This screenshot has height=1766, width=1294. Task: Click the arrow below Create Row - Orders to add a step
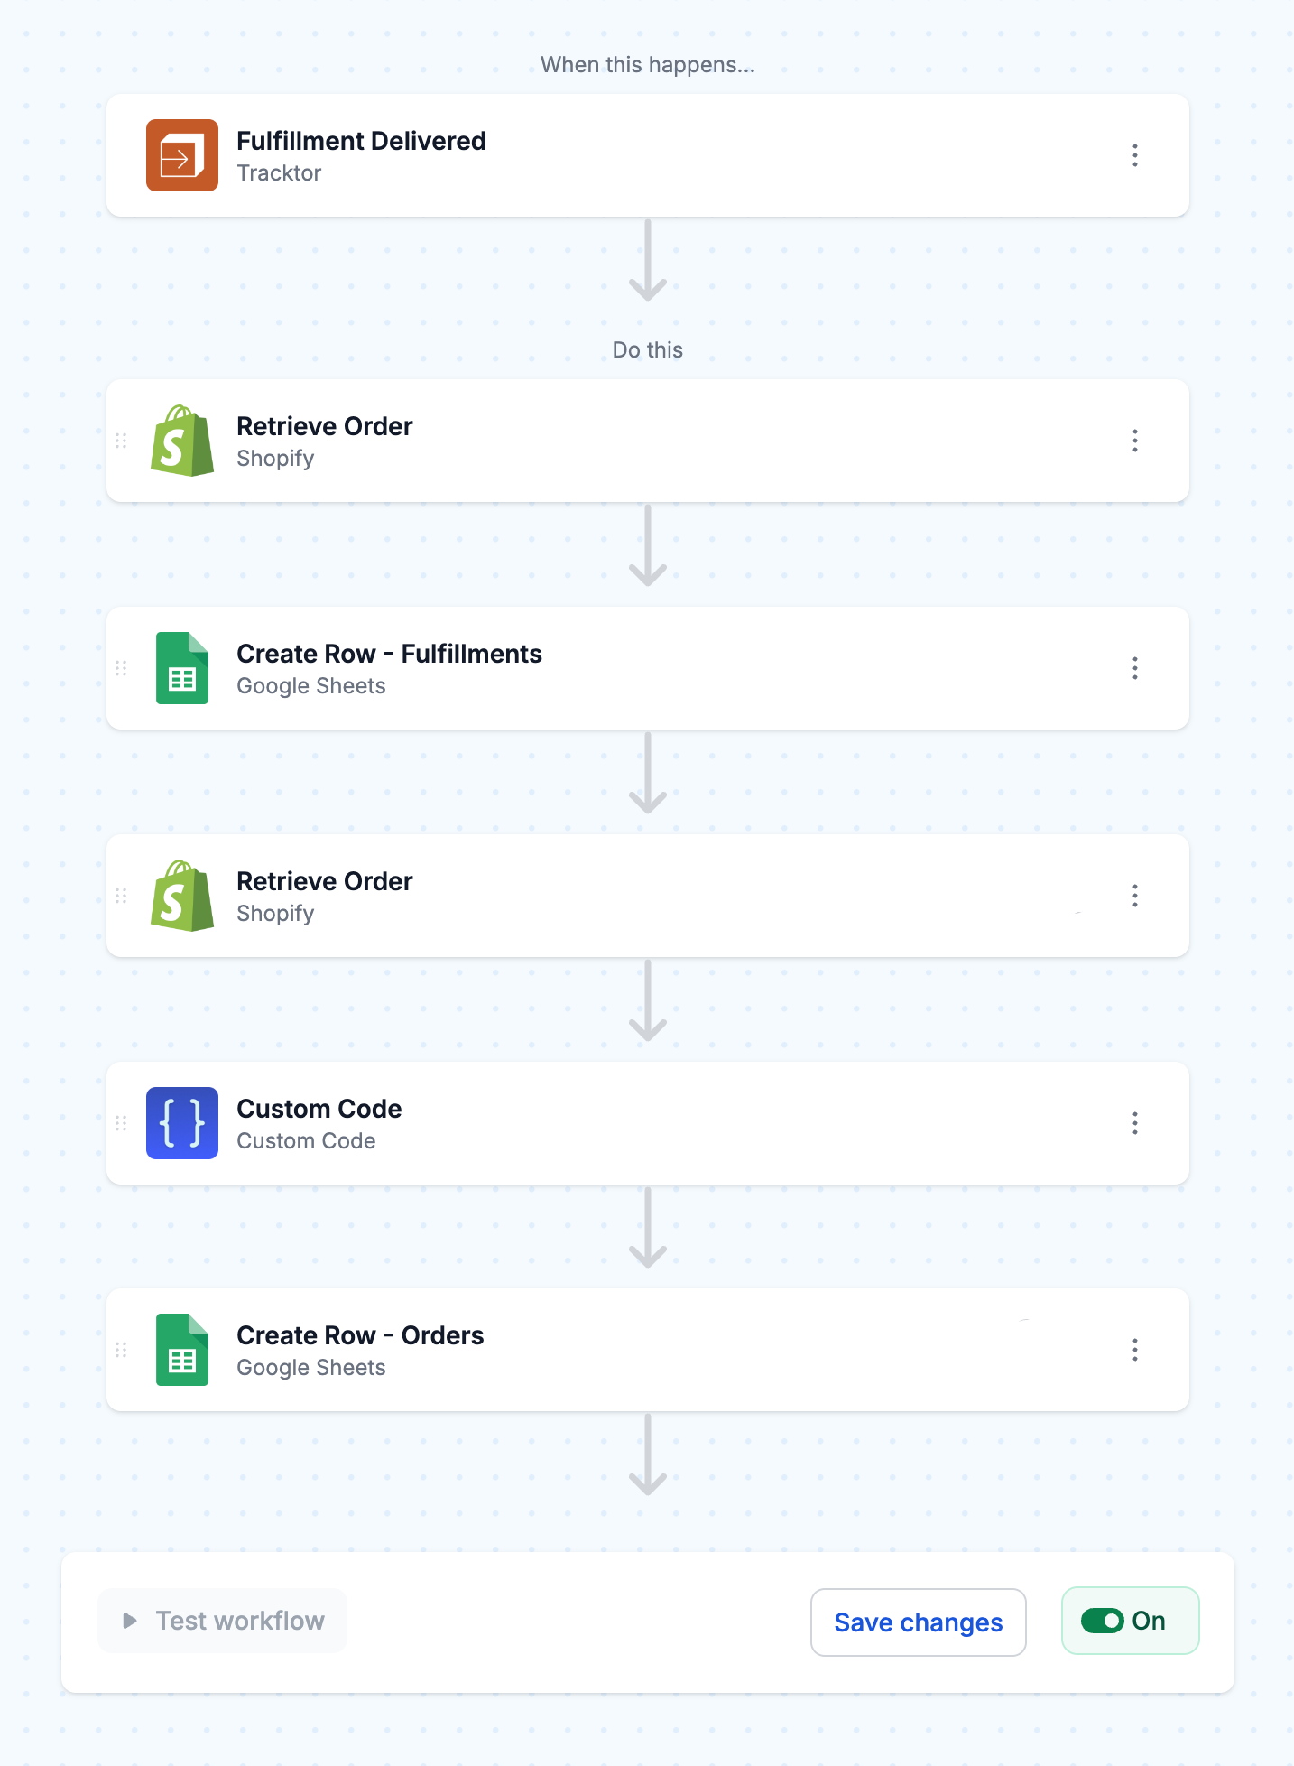coord(648,1455)
